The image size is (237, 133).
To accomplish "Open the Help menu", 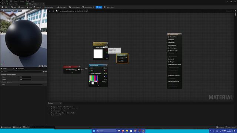I will click(x=32, y=1).
